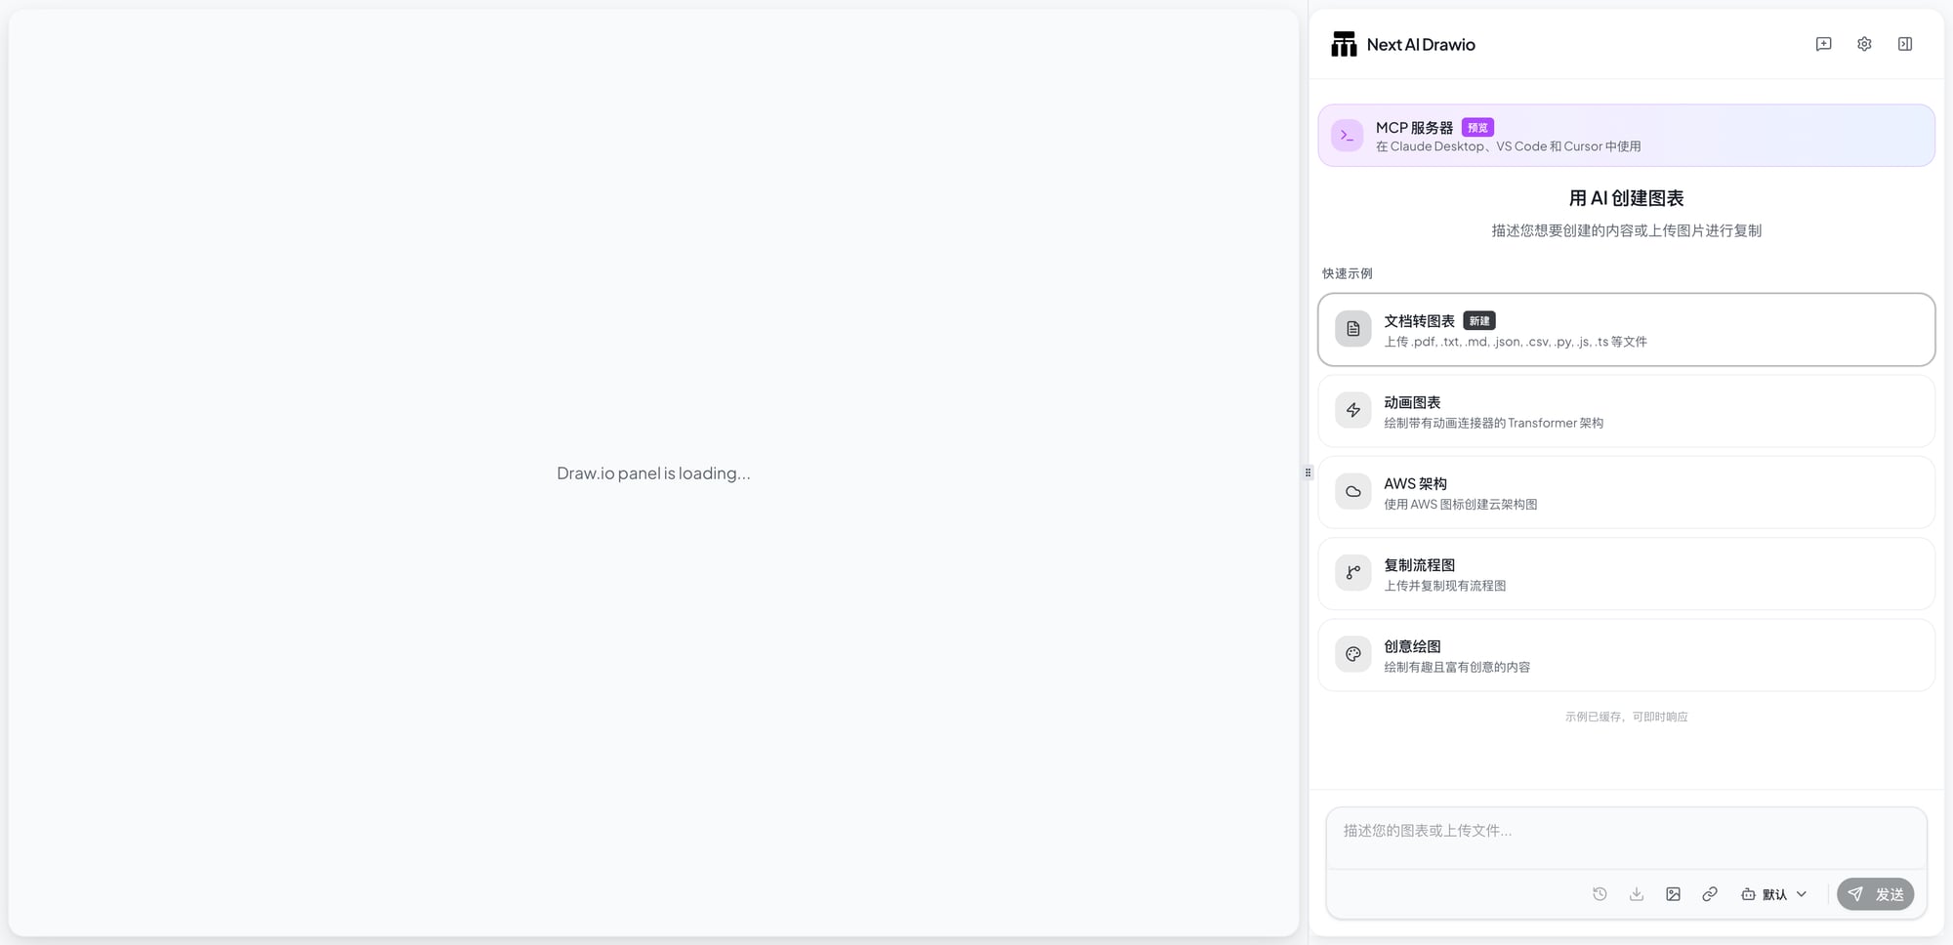This screenshot has width=1953, height=945.
Task: Click the terminal icon in the MCP banner
Action: 1347,135
